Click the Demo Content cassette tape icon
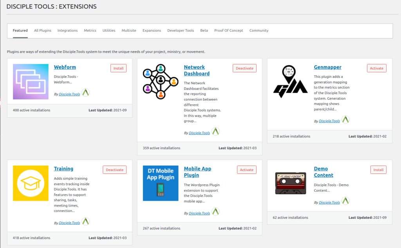Image resolution: width=401 pixels, height=248 pixels. 291,183
